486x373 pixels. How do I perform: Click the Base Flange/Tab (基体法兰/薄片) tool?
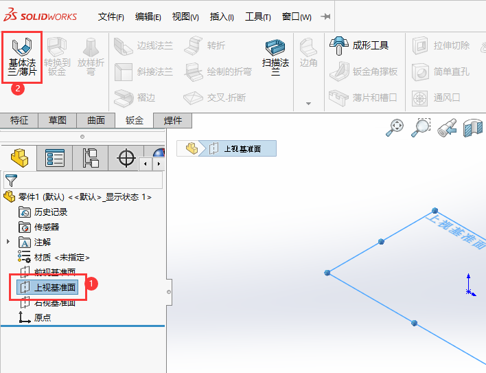[22, 57]
